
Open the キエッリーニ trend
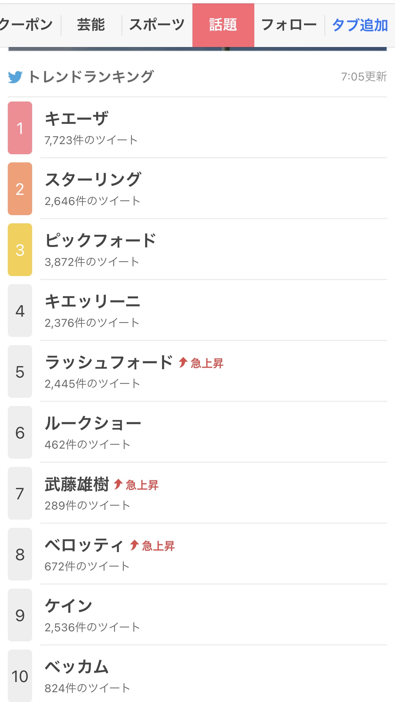[x=92, y=302]
